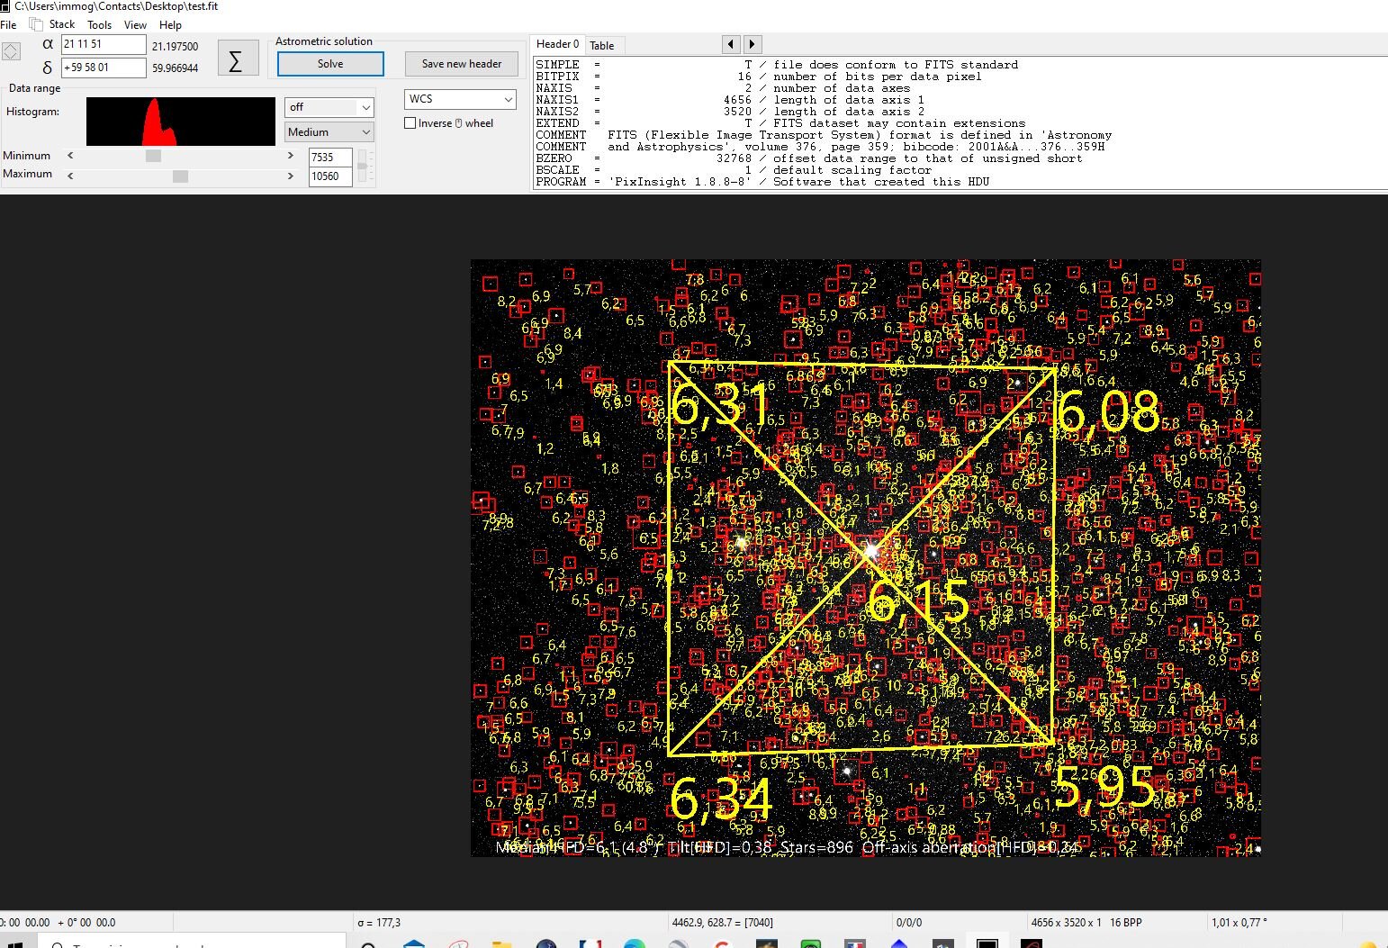Click the left arrow next to Table tab

tap(731, 44)
